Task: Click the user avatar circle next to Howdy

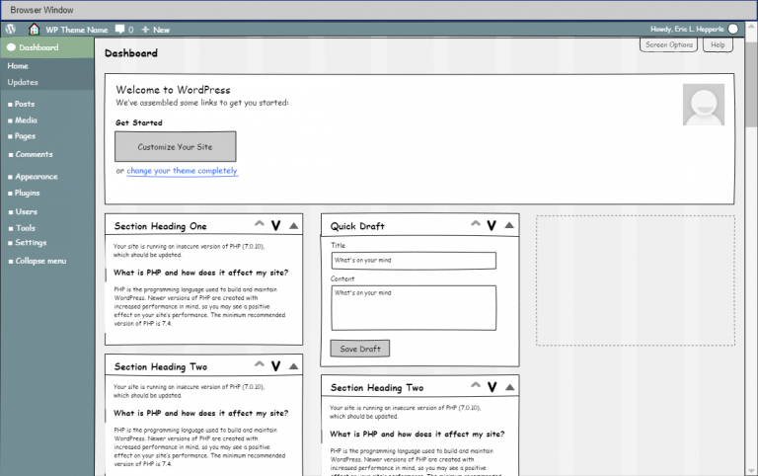Action: coord(733,29)
